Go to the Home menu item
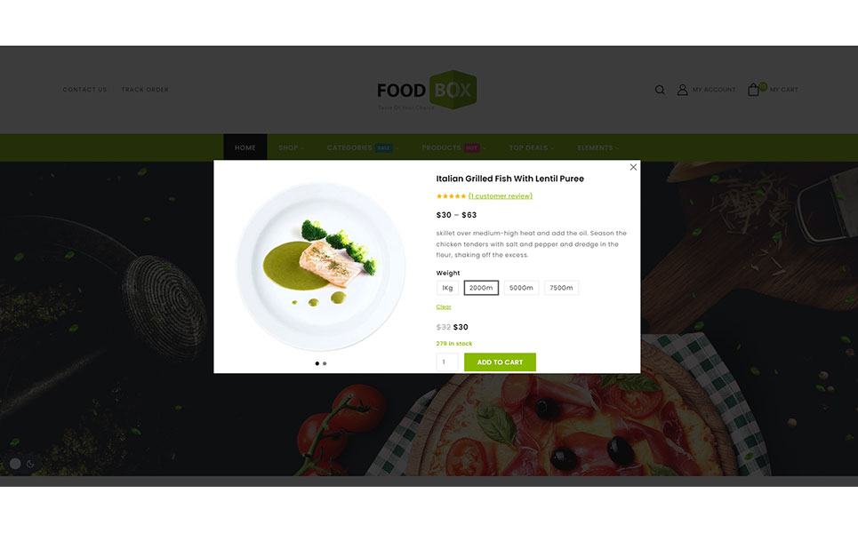 (245, 148)
